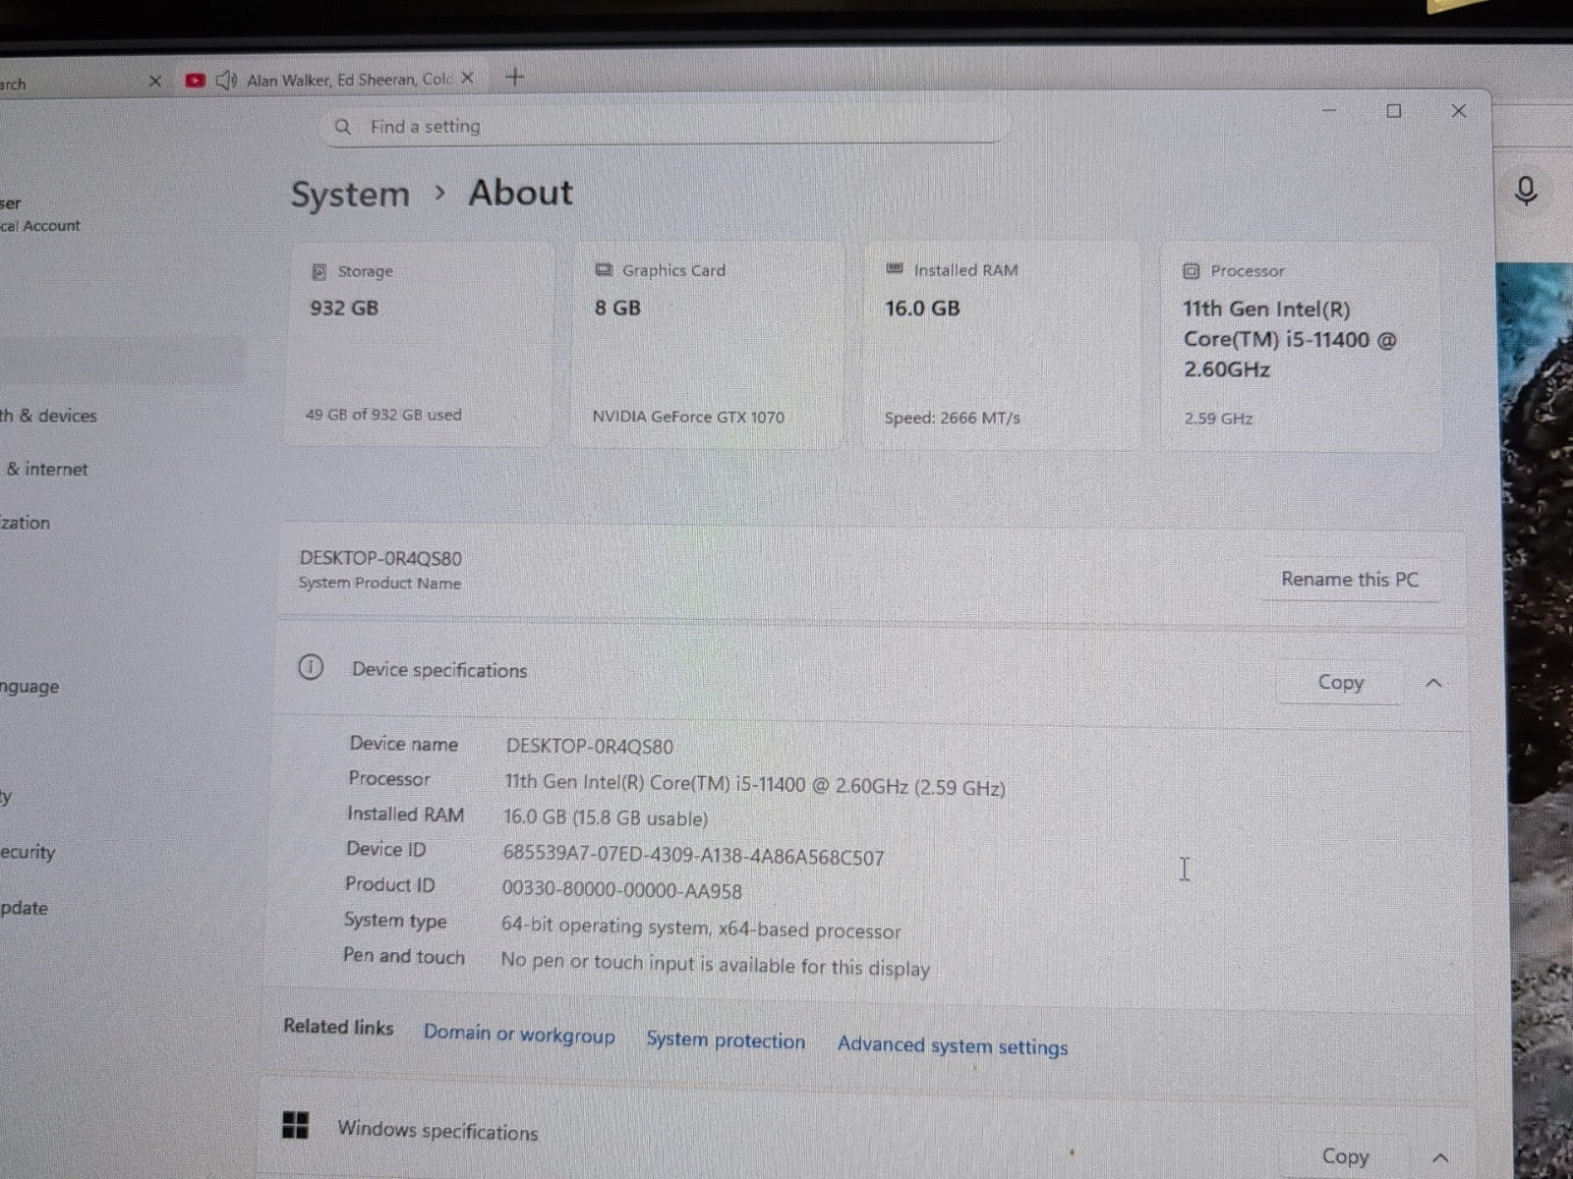Click the 16.0 GB (15.8 GB usable) text
This screenshot has width=1573, height=1179.
(606, 817)
